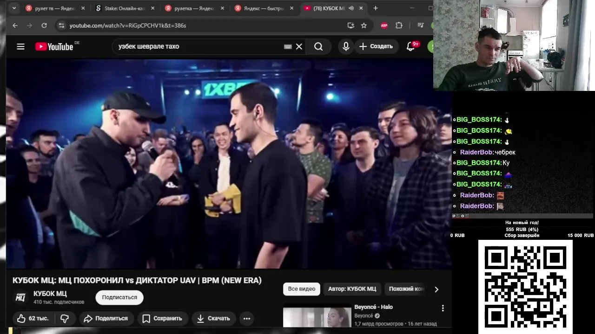
Task: Click the BIG_BOSS174: Ку chat message
Action: (x=483, y=163)
